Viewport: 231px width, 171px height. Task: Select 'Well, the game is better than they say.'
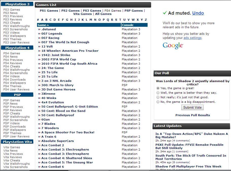click(x=158, y=93)
